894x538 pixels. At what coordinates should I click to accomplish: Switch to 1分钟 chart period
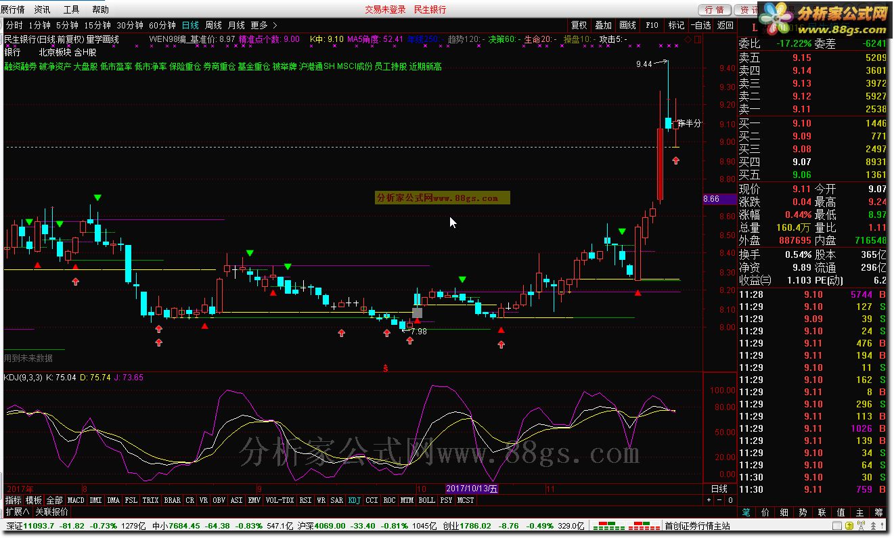coord(39,25)
